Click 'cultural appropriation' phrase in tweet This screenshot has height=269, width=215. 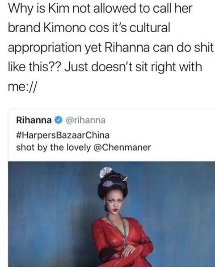click(89, 37)
